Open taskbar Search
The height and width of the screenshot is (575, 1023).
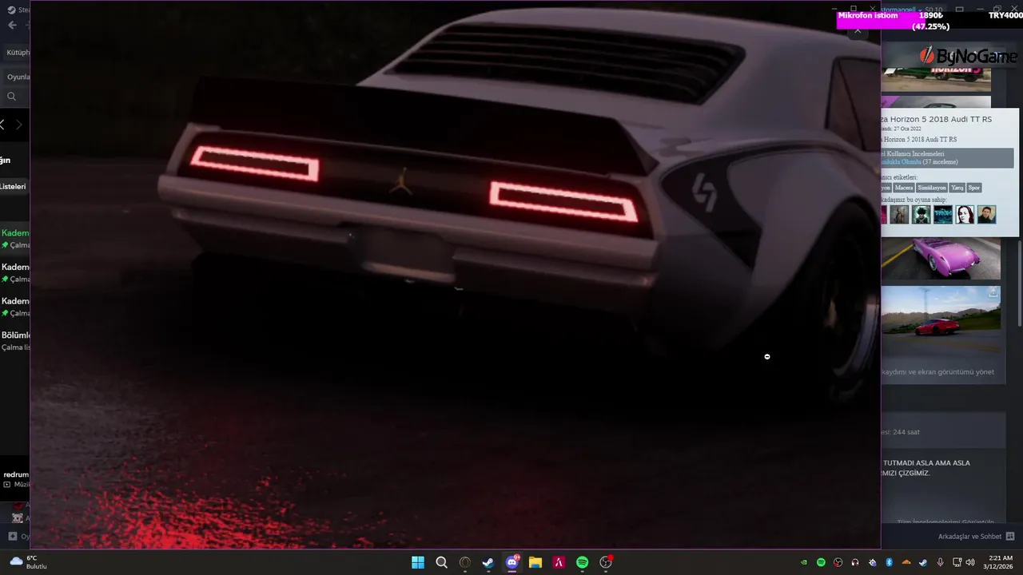tap(441, 562)
